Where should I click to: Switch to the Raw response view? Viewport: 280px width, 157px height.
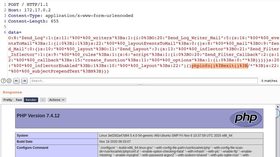pos(19,100)
